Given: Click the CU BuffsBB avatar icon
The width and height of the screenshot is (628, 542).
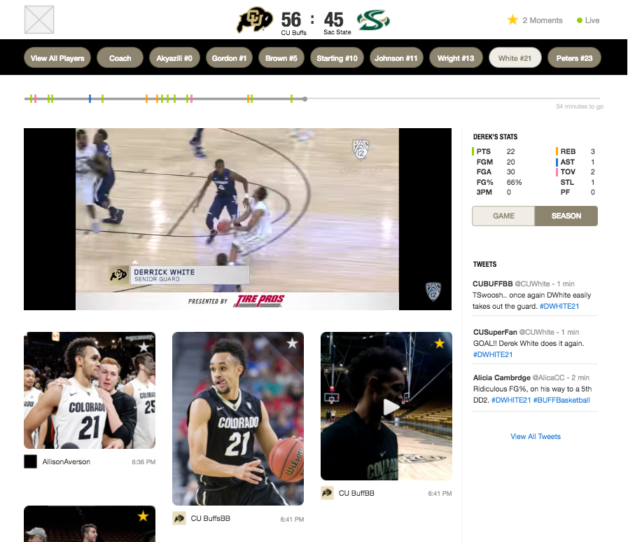Looking at the screenshot, I should [x=179, y=518].
